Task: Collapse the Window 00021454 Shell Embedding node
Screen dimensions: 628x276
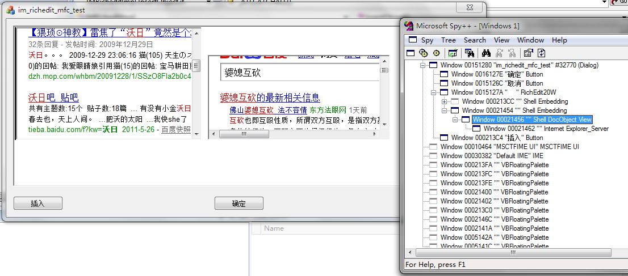Action: tap(444, 111)
